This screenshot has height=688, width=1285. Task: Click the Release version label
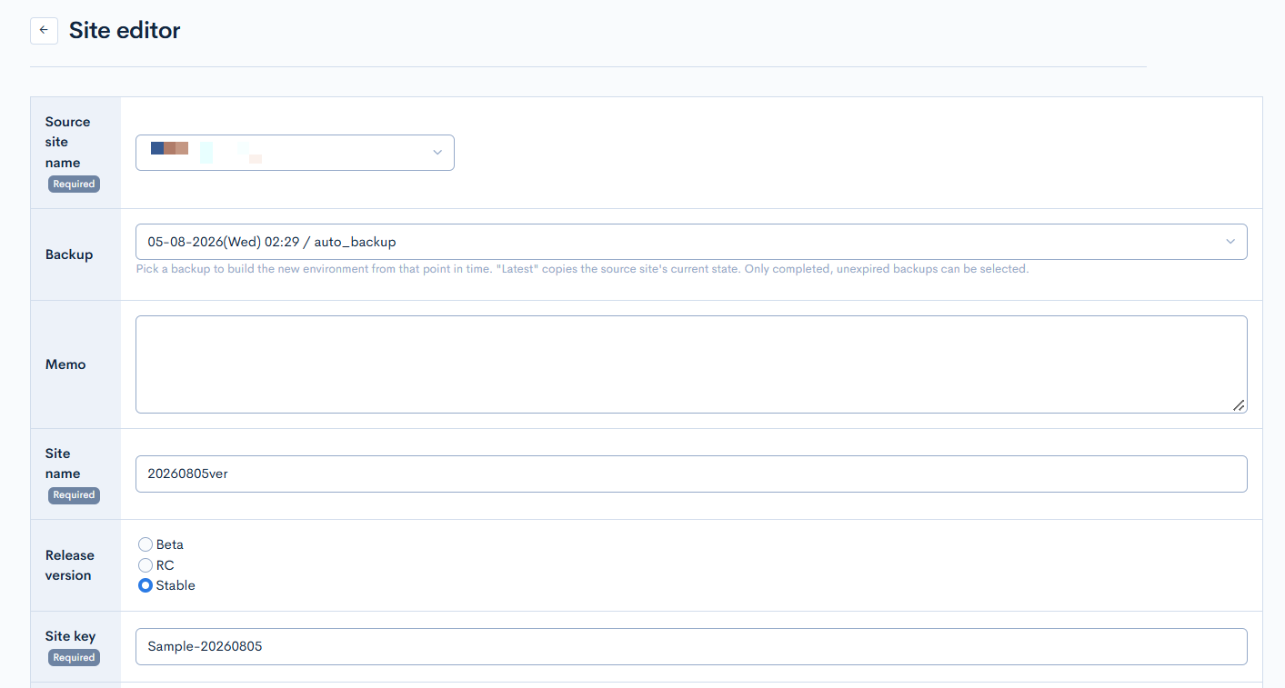[x=70, y=565]
